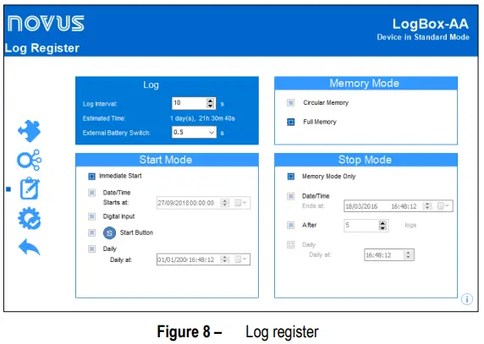Enable Digital Input start mode

pyautogui.click(x=91, y=216)
